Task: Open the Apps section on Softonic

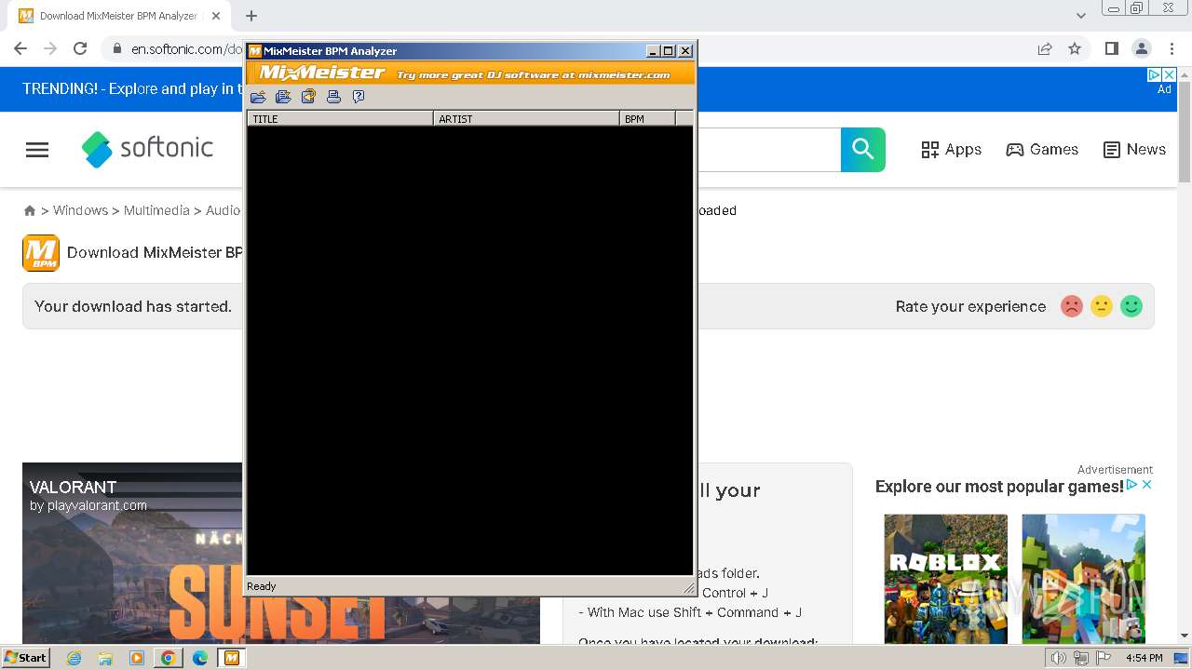Action: 951,150
